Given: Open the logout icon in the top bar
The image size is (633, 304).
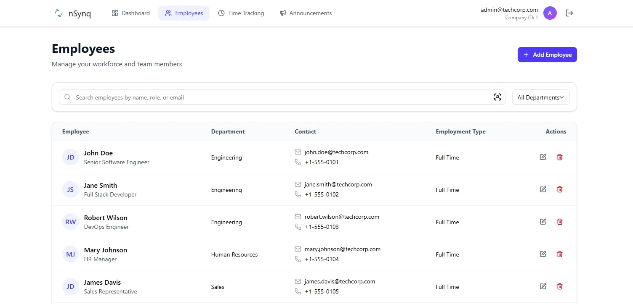Looking at the screenshot, I should click(x=569, y=13).
